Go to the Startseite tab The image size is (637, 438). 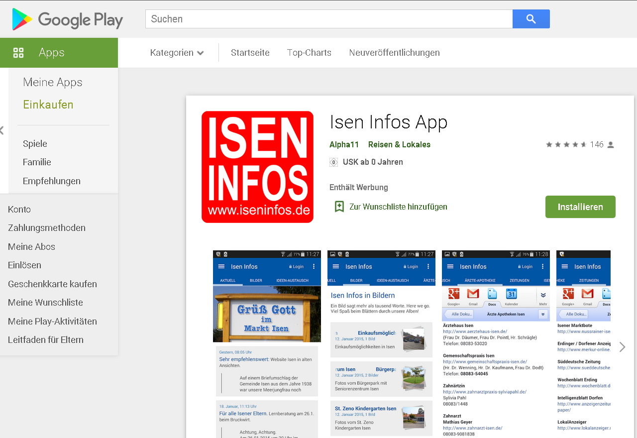[250, 53]
